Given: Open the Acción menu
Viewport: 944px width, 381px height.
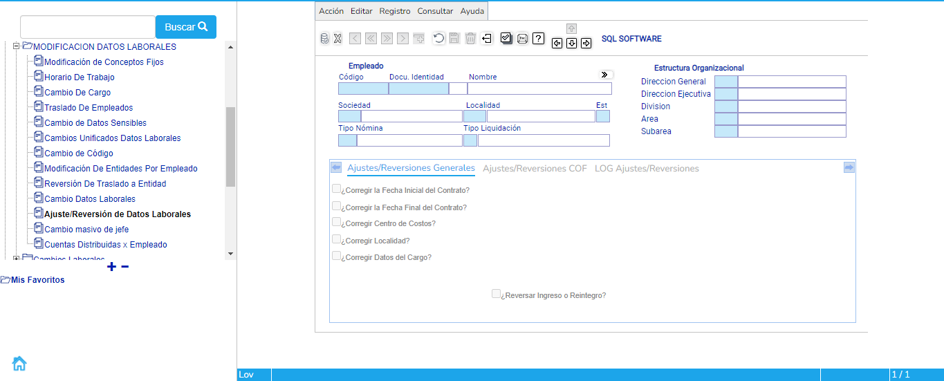Looking at the screenshot, I should [331, 11].
